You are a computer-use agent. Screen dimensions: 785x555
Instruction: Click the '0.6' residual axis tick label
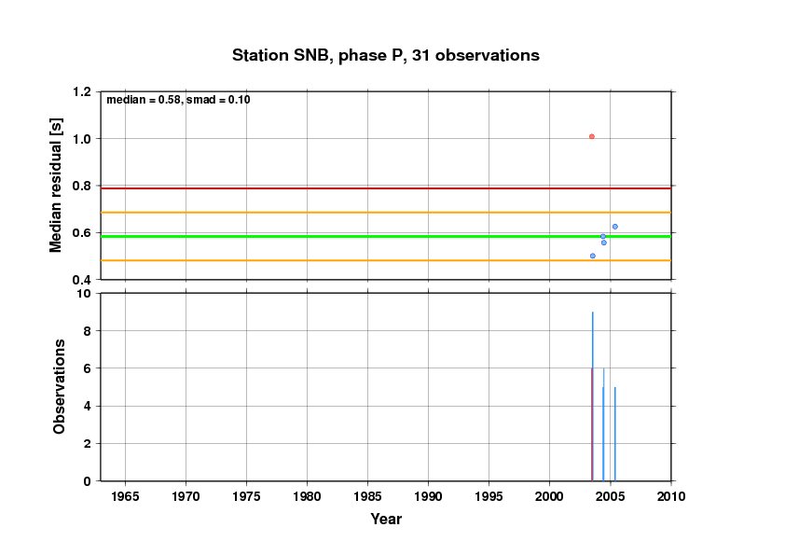point(82,233)
